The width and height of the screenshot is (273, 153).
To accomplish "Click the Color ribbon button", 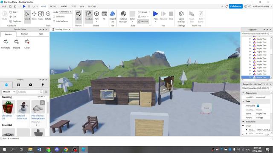I will pos(132,17).
